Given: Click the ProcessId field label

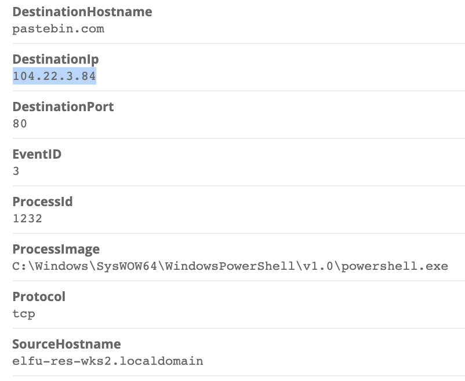Looking at the screenshot, I should (42, 202).
